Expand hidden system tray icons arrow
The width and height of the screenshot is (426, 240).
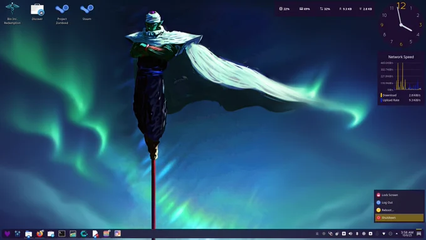point(397,234)
